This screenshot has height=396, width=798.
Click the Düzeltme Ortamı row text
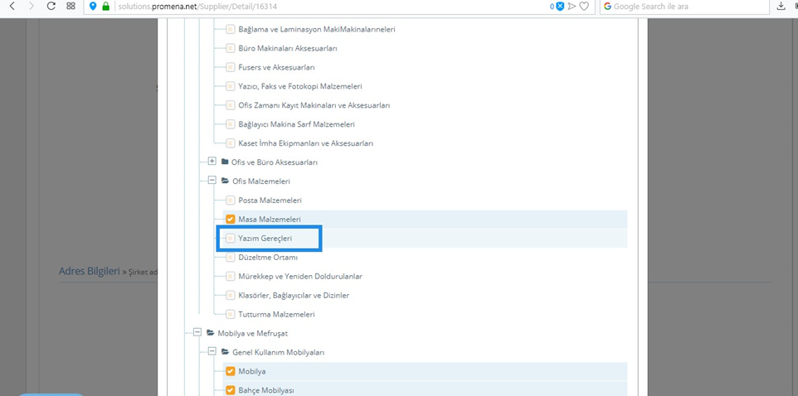coord(268,258)
